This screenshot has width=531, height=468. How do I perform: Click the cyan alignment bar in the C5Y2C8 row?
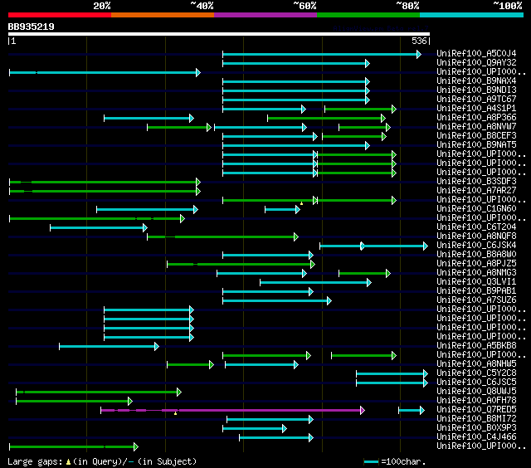point(392,374)
